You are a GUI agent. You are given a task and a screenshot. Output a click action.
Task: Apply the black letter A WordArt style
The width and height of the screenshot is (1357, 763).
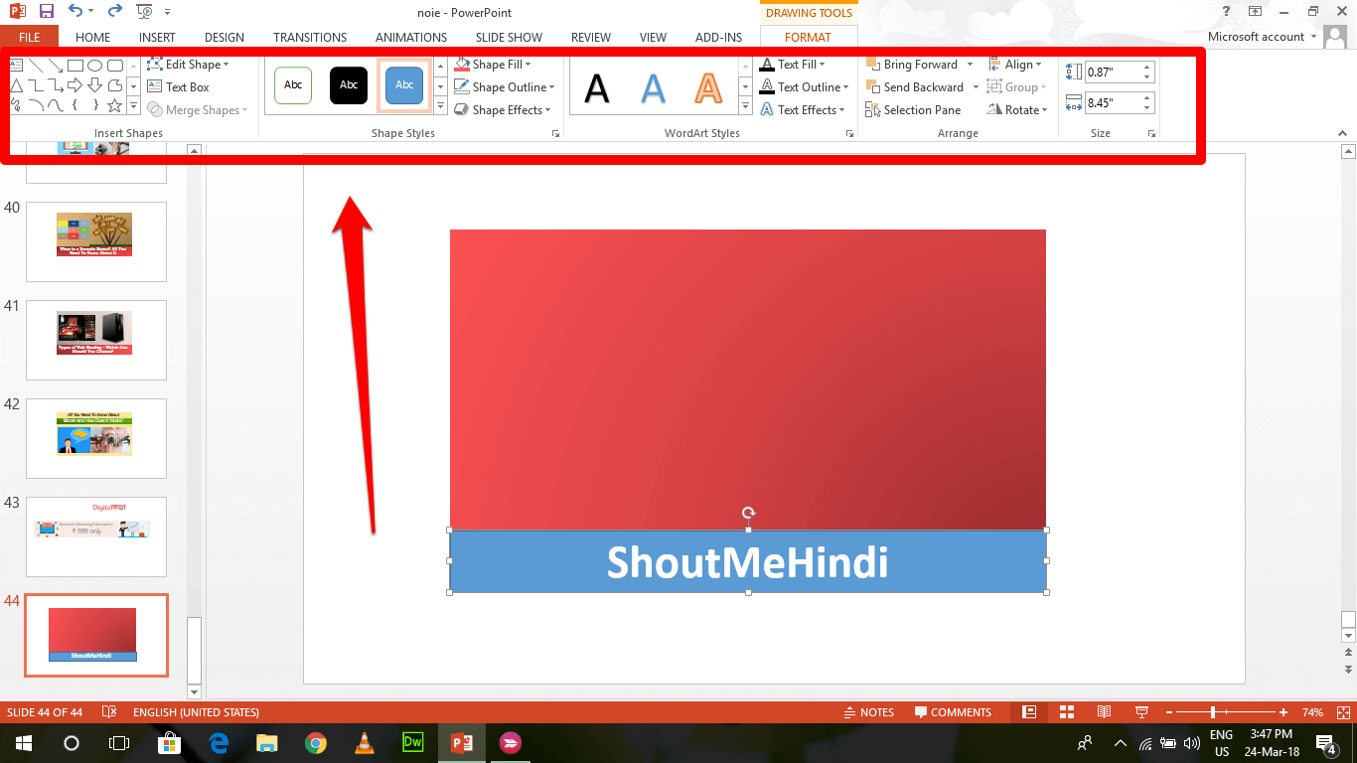pos(596,88)
